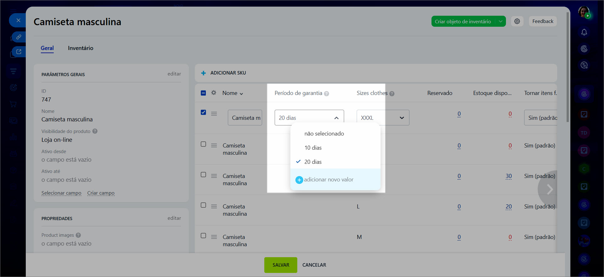Click the copy link icon on left edge
Viewport: 604px width, 277px height.
[x=19, y=37]
